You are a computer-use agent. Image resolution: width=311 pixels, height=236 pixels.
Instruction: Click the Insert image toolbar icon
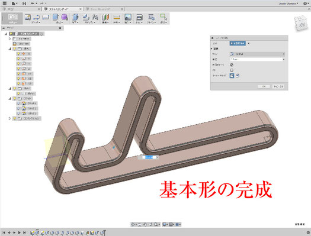(128, 17)
